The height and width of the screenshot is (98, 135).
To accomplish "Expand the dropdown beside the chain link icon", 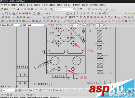I will (34, 95).
